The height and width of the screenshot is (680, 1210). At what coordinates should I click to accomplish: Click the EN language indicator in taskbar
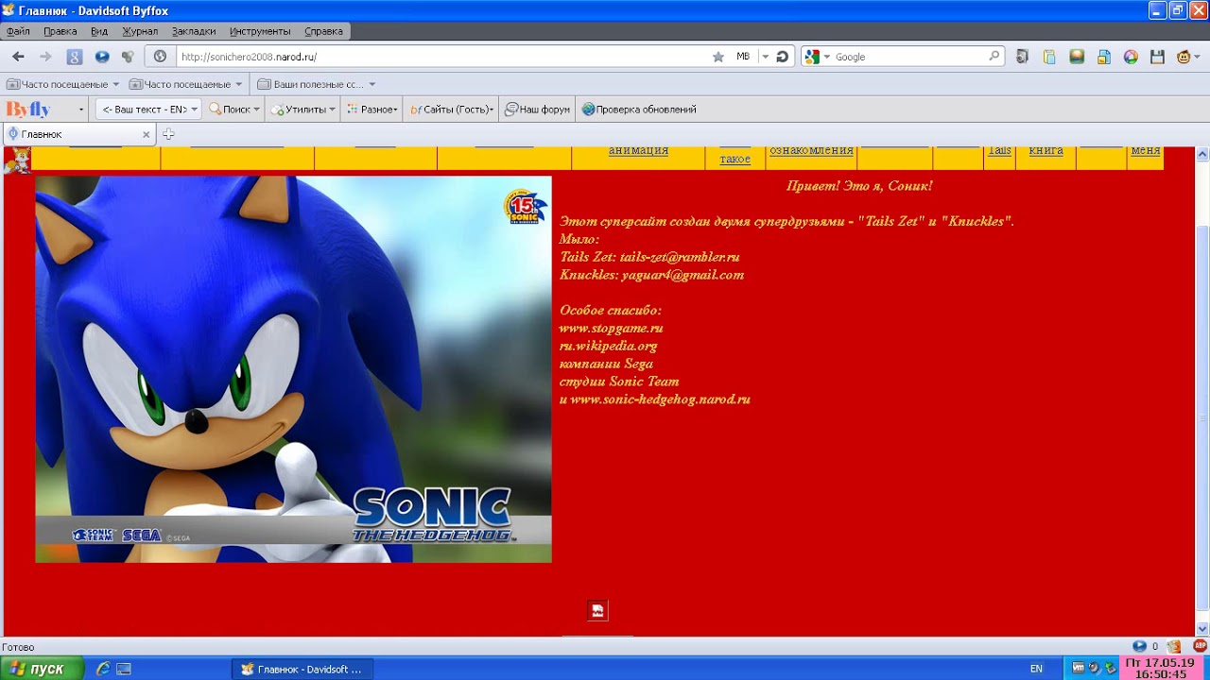(x=1036, y=669)
